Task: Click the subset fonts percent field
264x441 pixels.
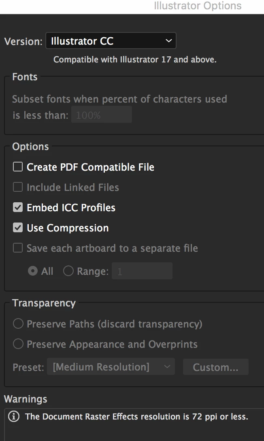Action: coord(101,115)
